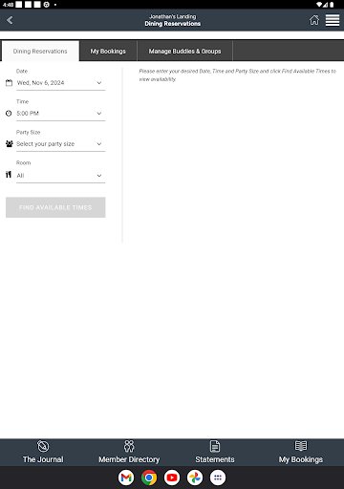
Task: Open The Journal compass icon
Action: (43, 446)
